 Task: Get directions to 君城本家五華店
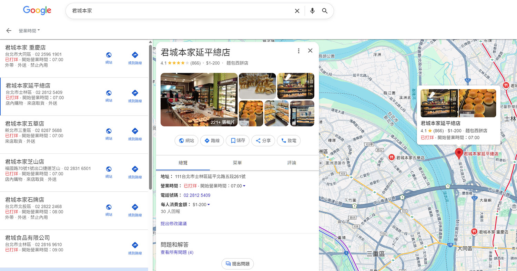pos(135,134)
